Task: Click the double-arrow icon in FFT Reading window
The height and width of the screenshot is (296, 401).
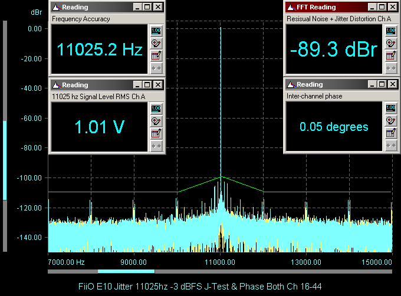Action: pyautogui.click(x=390, y=68)
